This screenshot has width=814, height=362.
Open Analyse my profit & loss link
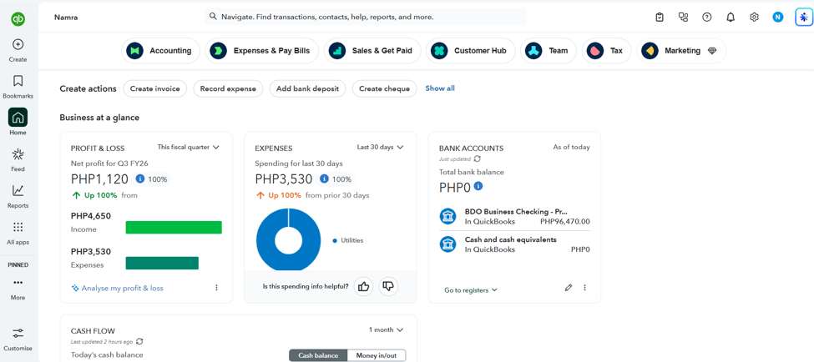point(118,288)
